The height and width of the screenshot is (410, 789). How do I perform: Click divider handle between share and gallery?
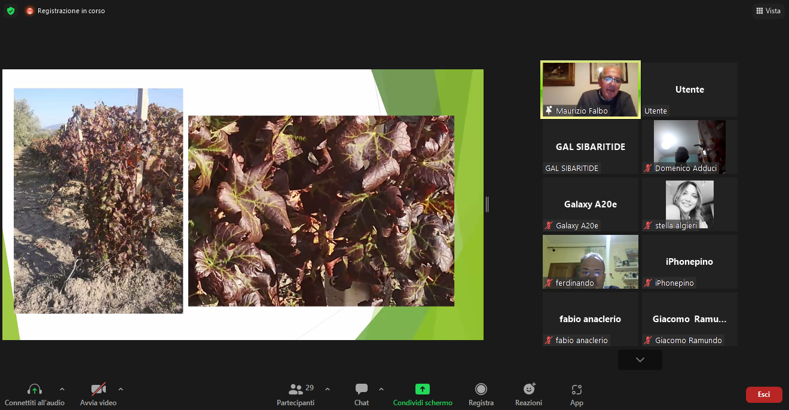(487, 204)
